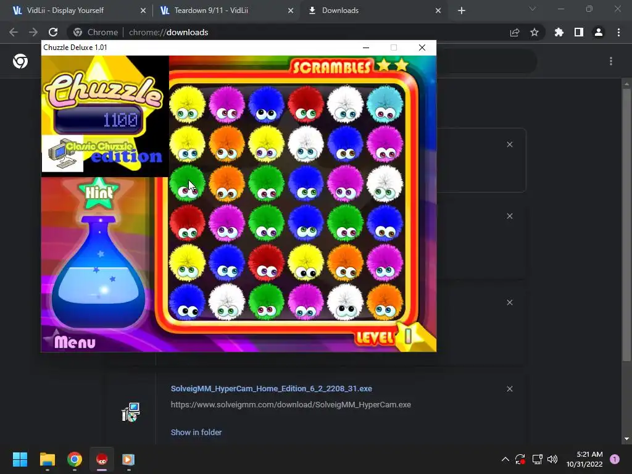The height and width of the screenshot is (474, 632).
Task: Open clock showing 5:21 AM
Action: tap(584, 459)
